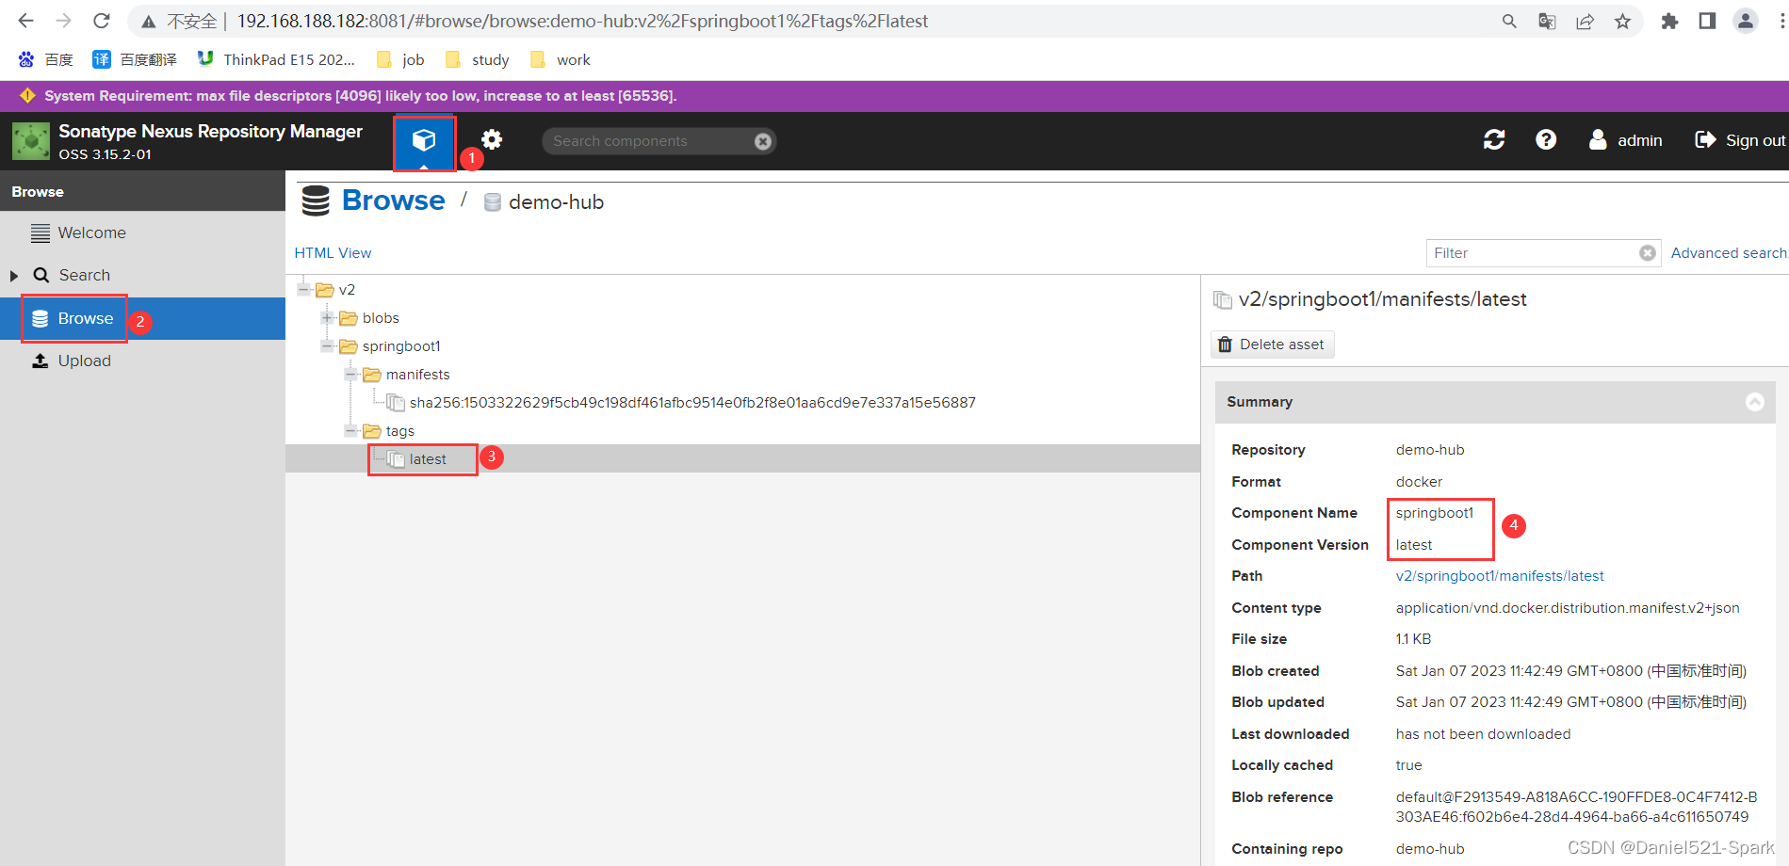The width and height of the screenshot is (1789, 866).
Task: Go forward with the browser forward arrow
Action: 63,21
